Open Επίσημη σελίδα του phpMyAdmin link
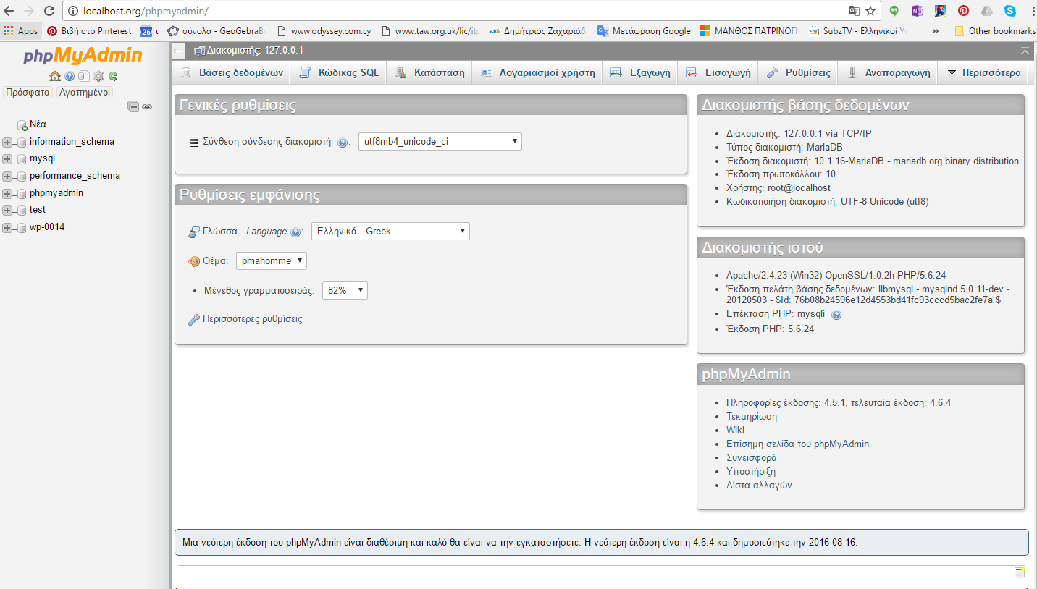 tap(797, 444)
